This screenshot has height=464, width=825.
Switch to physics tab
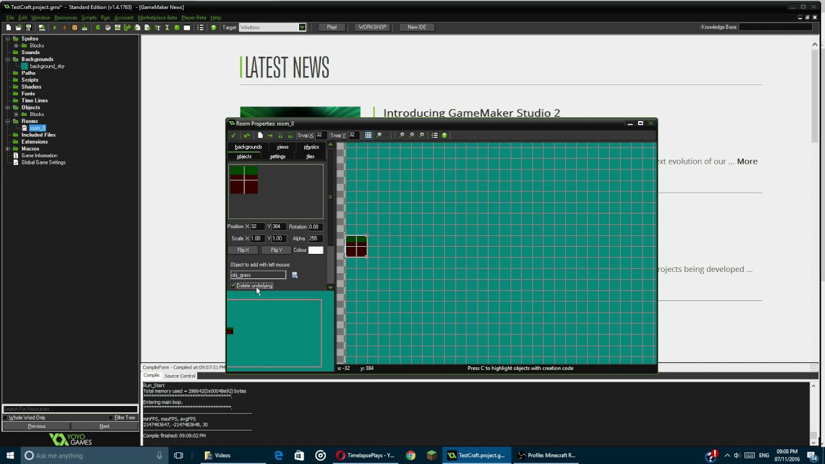[x=311, y=147]
